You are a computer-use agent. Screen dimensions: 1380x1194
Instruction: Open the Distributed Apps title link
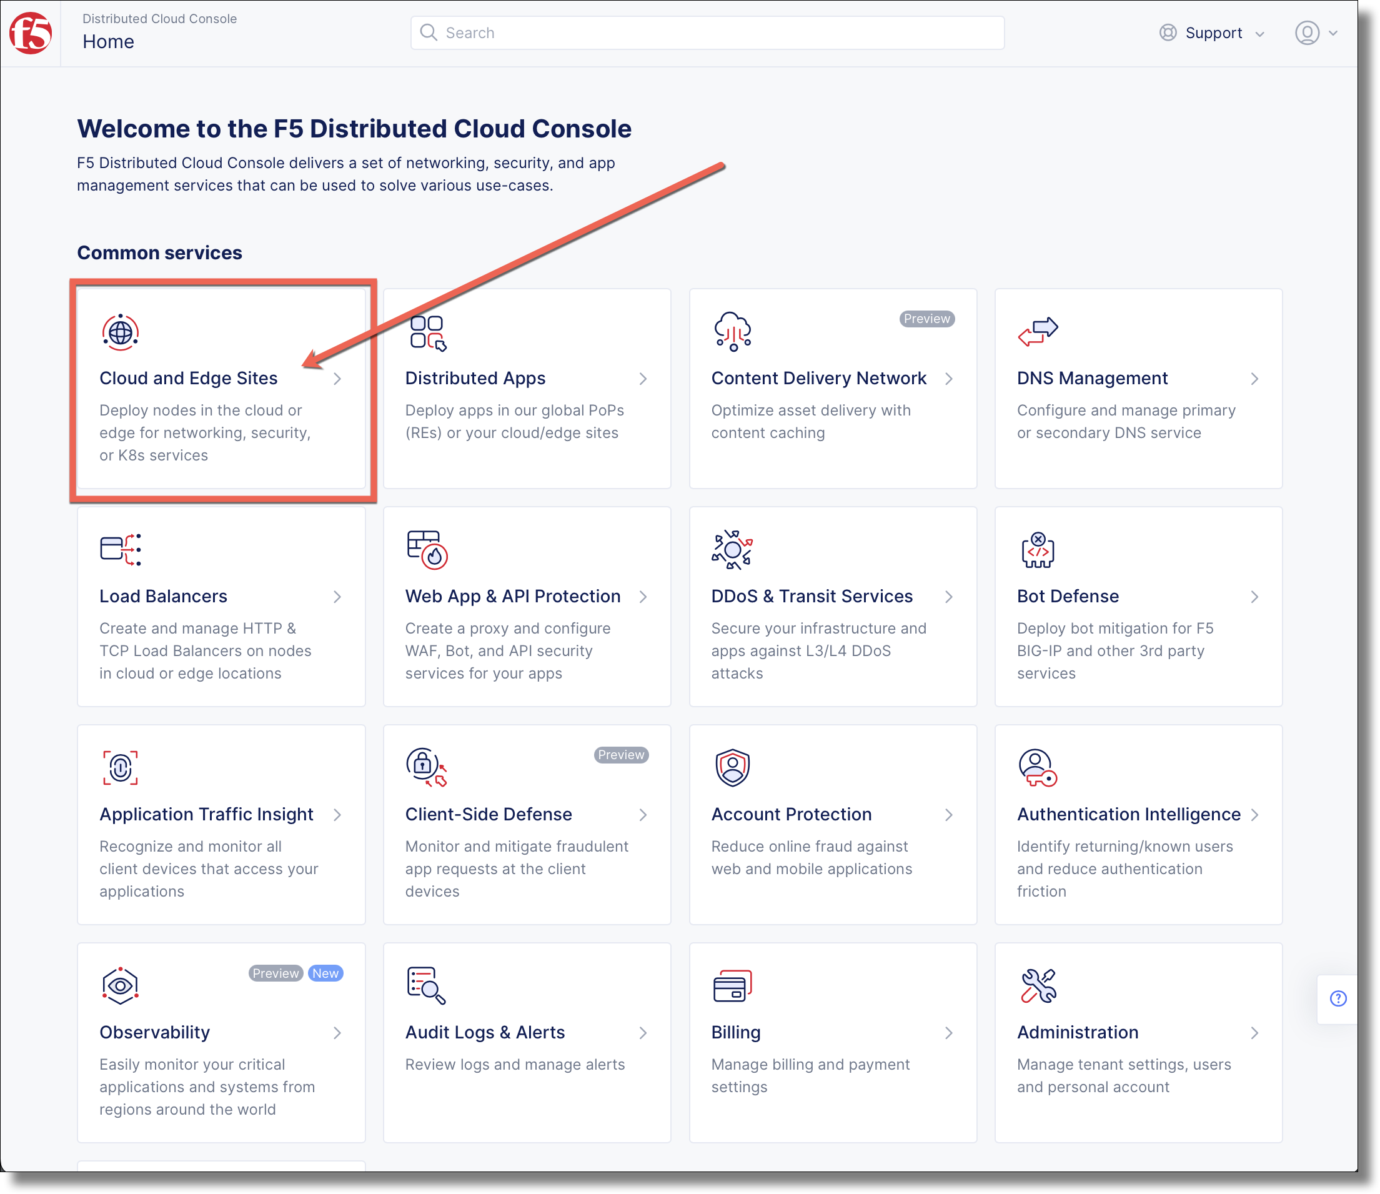(475, 378)
